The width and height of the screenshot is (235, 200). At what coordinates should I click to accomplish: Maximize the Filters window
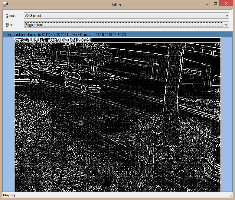(215, 4)
